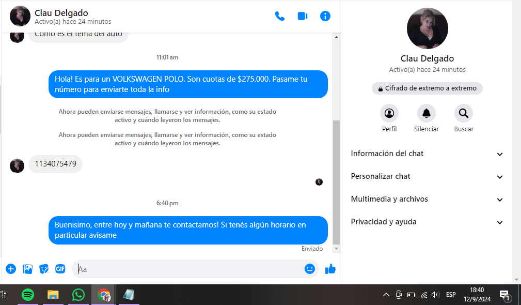The height and width of the screenshot is (305, 521).
Task: Click the Cifrado de extremo a extremo badge
Action: coord(427,88)
